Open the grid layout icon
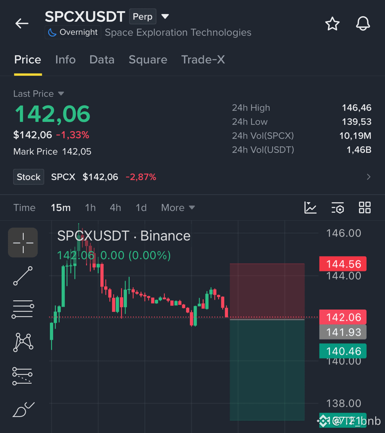Image resolution: width=385 pixels, height=433 pixels. [x=365, y=208]
